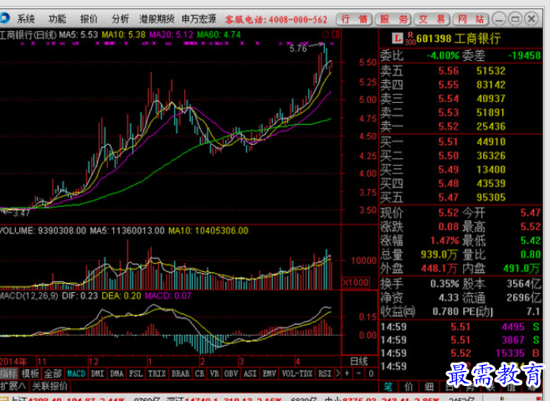Click the 3.47 low price marker

point(20,213)
